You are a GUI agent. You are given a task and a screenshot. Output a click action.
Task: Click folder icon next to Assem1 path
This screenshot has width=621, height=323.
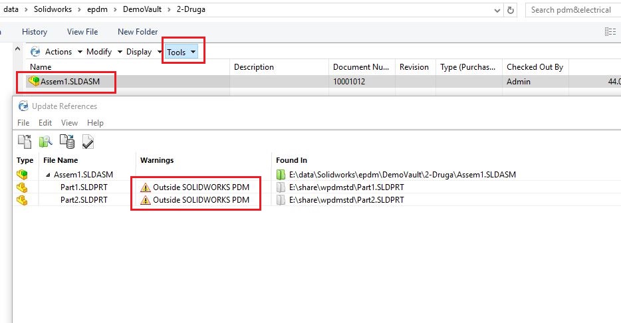tap(281, 175)
